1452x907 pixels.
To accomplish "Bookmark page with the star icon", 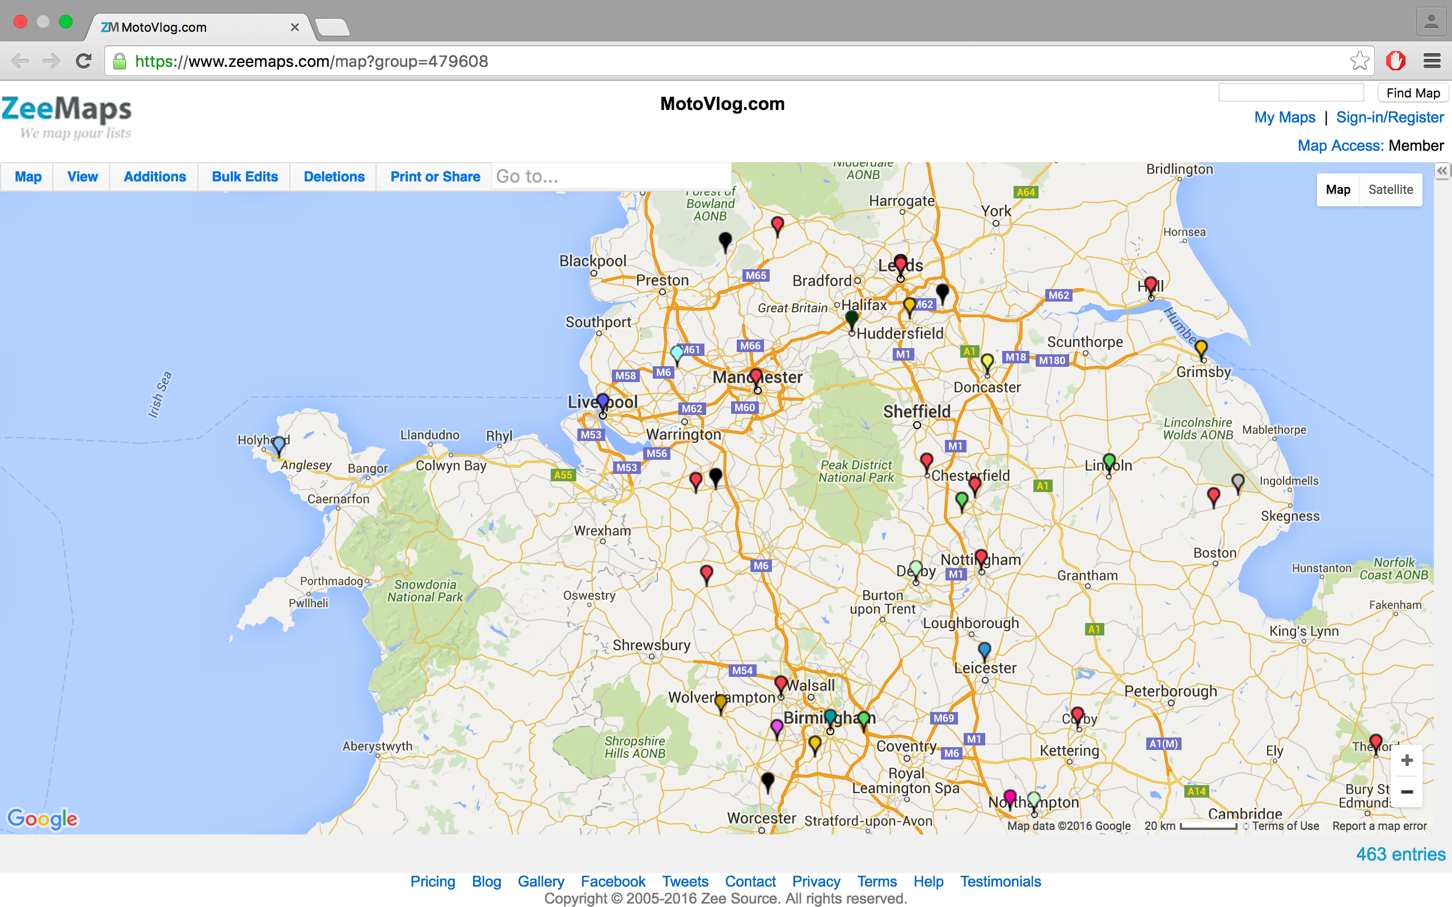I will pyautogui.click(x=1359, y=61).
